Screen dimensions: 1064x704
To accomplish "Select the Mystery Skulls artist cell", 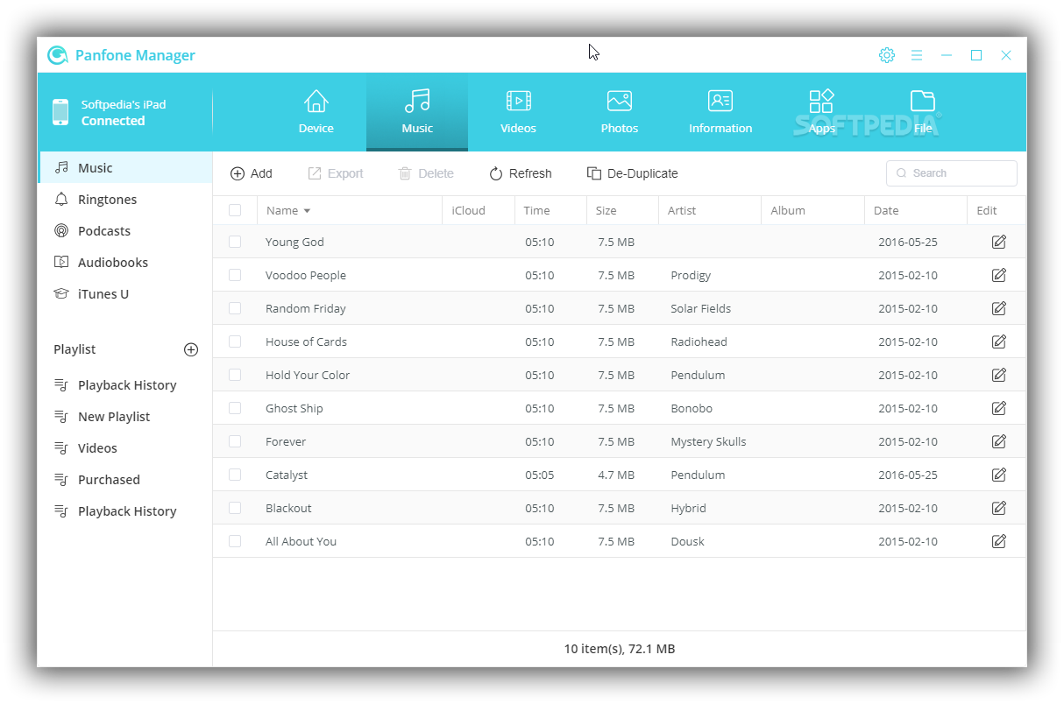I will pos(708,441).
